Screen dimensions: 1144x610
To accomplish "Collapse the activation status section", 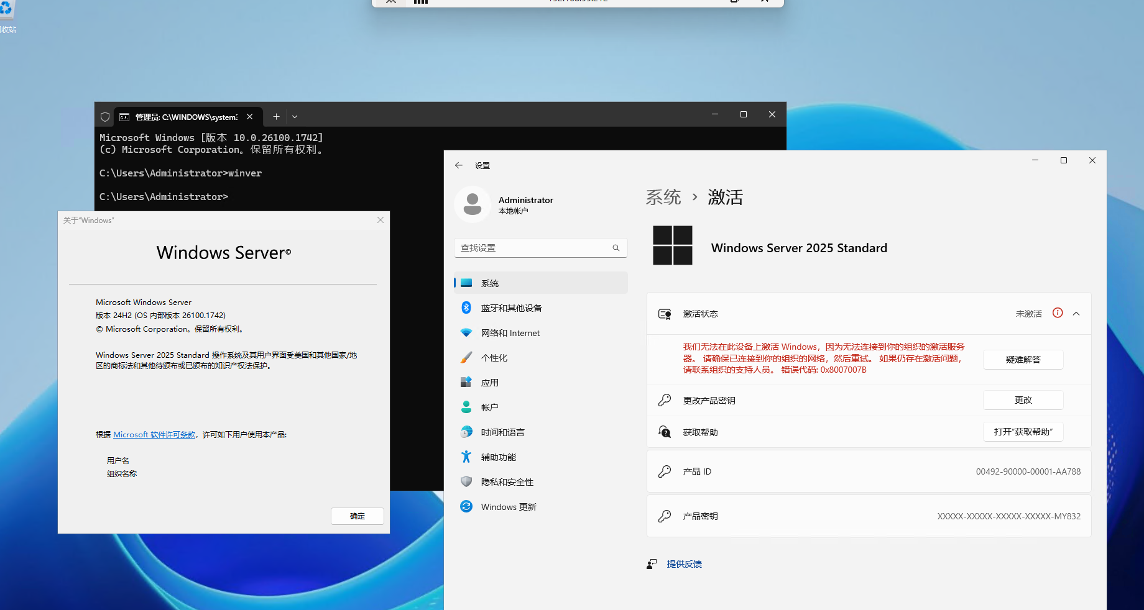I will coord(1076,314).
